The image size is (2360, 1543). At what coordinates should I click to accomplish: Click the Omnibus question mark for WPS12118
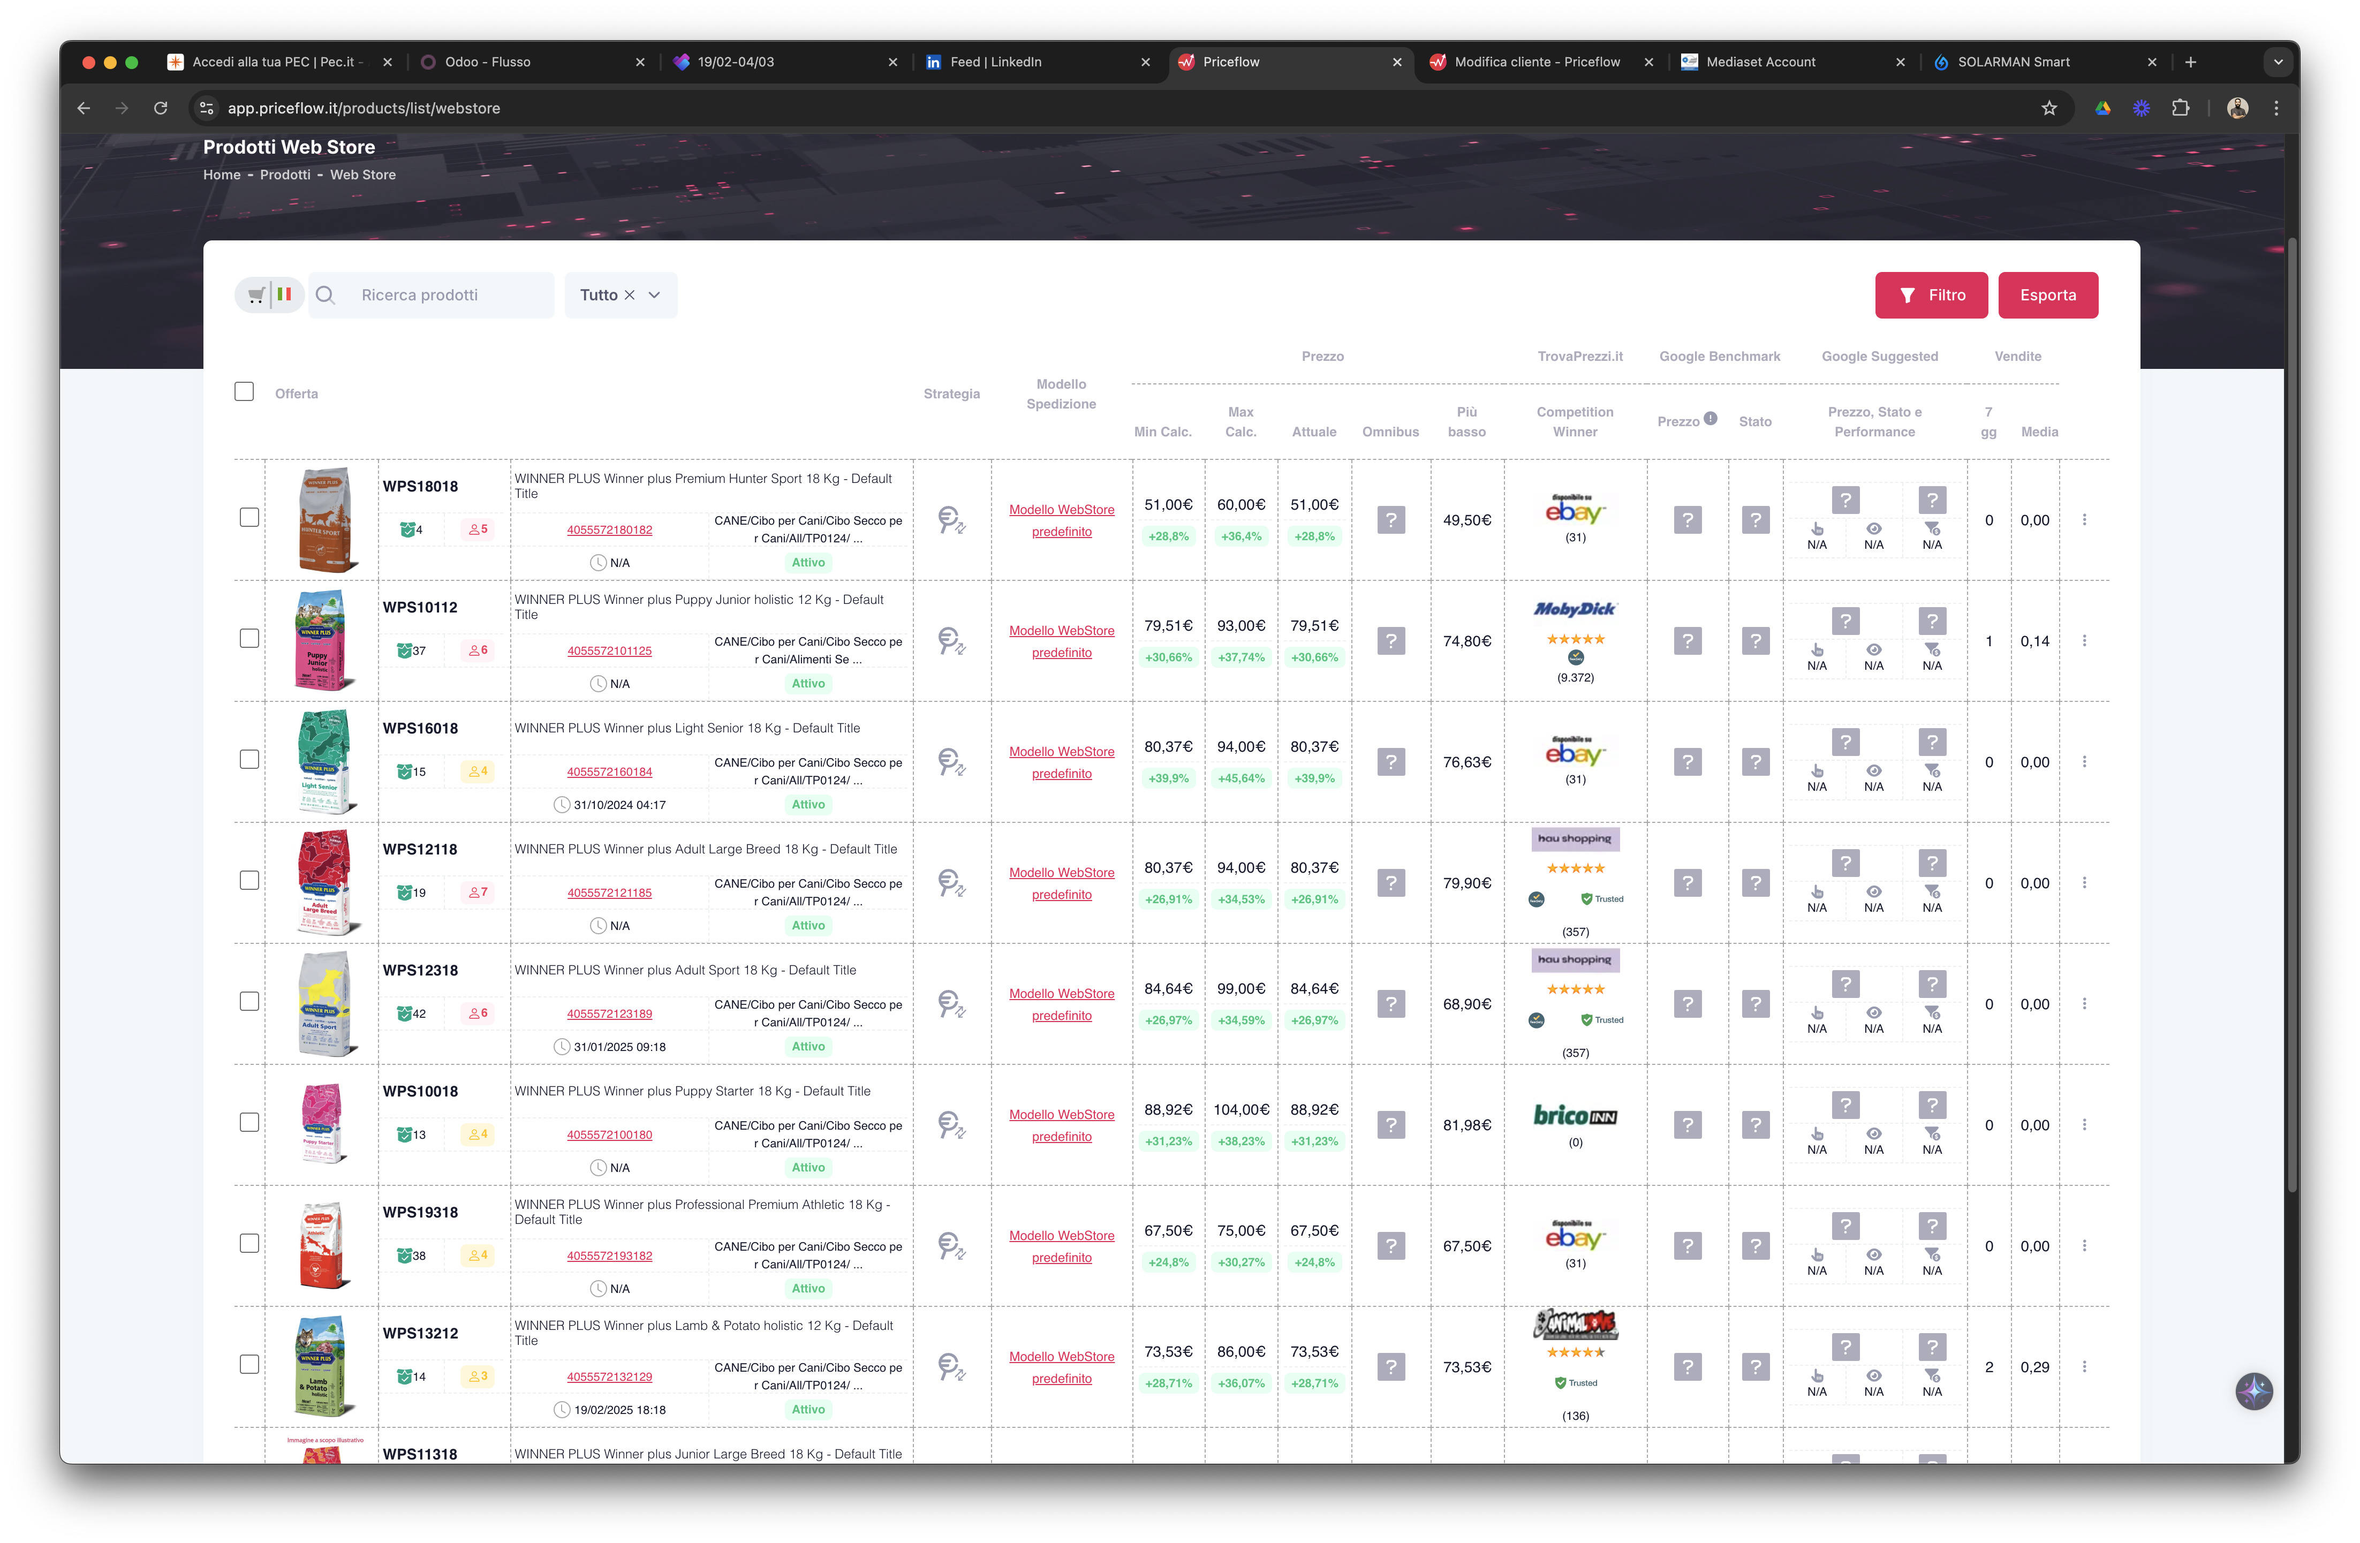point(1390,882)
